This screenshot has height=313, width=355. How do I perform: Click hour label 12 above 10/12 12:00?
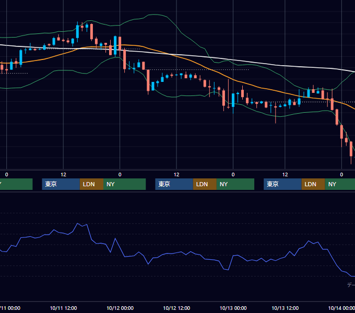pos(176,175)
